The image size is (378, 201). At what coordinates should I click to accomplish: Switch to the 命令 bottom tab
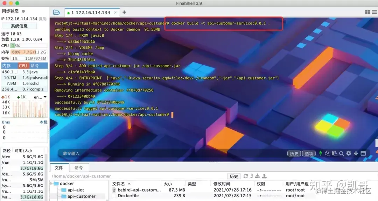[x=79, y=168]
